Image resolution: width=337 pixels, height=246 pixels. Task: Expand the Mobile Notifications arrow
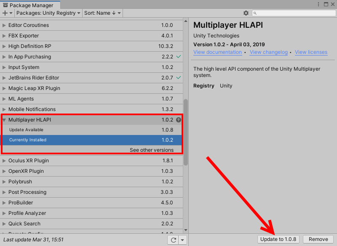(x=4, y=109)
